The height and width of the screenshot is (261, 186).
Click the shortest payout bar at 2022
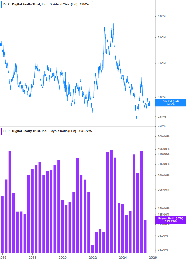93,249
